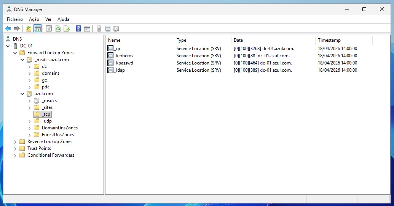
Task: Open Properties from the toolbar icon
Action: [49, 29]
